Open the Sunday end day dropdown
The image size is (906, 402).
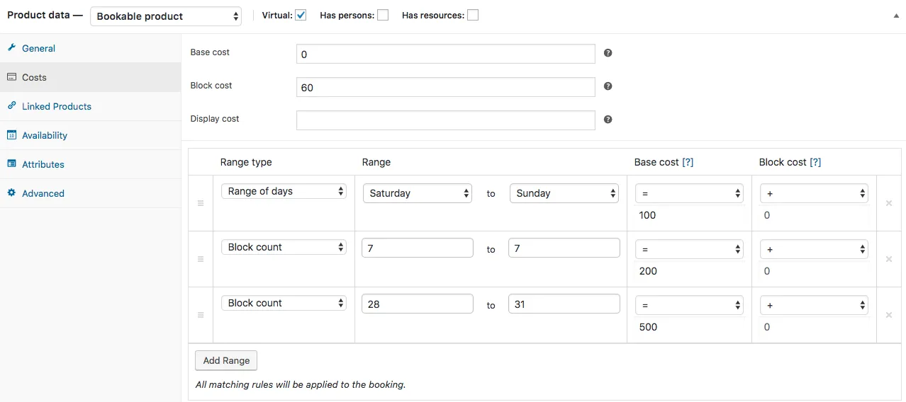tap(564, 193)
